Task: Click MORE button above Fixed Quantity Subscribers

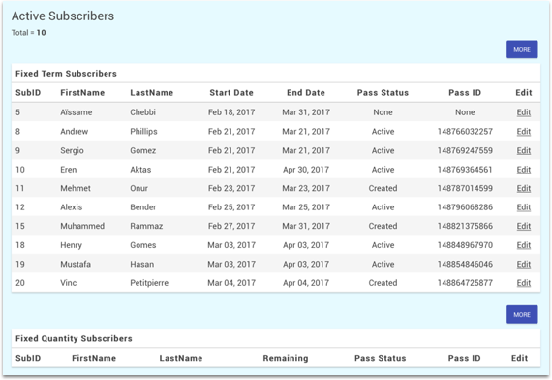Action: (522, 314)
